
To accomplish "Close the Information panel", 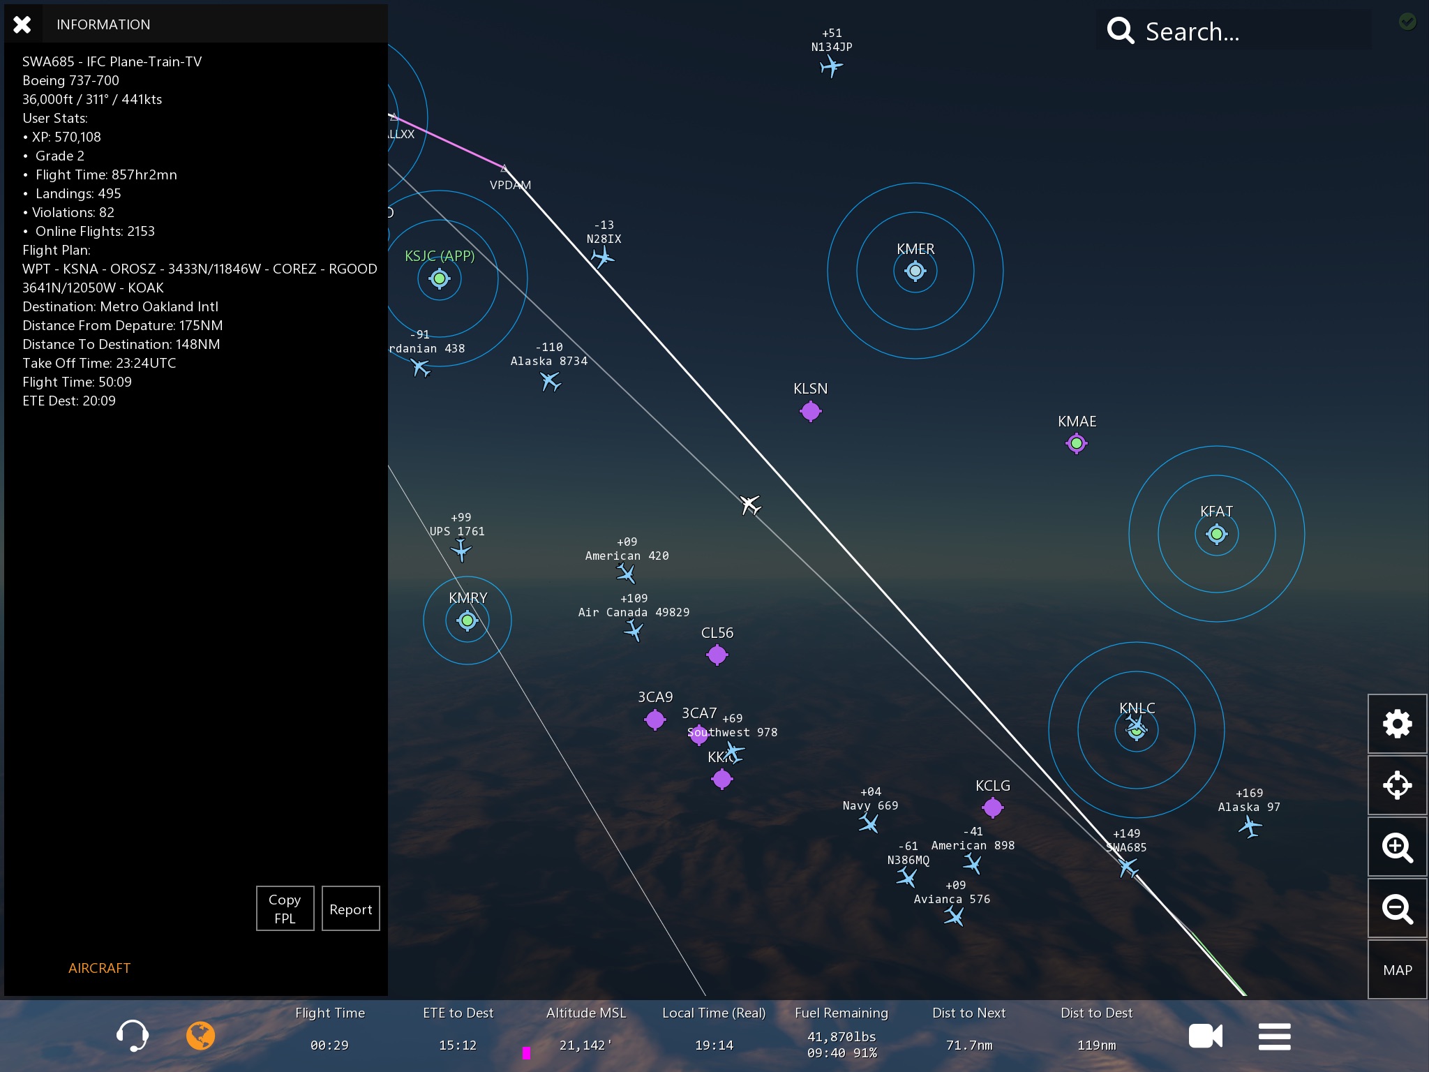I will 22,24.
